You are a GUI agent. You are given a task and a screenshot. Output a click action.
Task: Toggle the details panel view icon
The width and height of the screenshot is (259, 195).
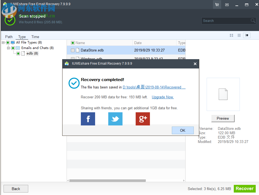pos(247,35)
